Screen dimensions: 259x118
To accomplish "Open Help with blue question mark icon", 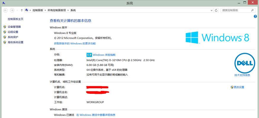I will coord(255,16).
